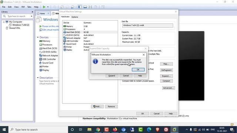Click the Defragment disk button

[166, 70]
